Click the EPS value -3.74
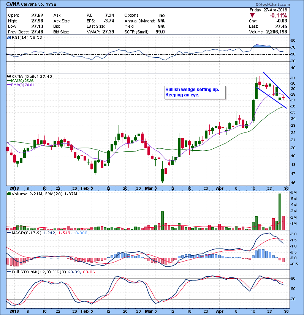The height and width of the screenshot is (315, 304). click(109, 21)
